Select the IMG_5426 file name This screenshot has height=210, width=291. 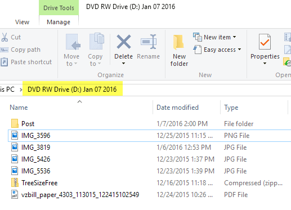click(x=36, y=159)
